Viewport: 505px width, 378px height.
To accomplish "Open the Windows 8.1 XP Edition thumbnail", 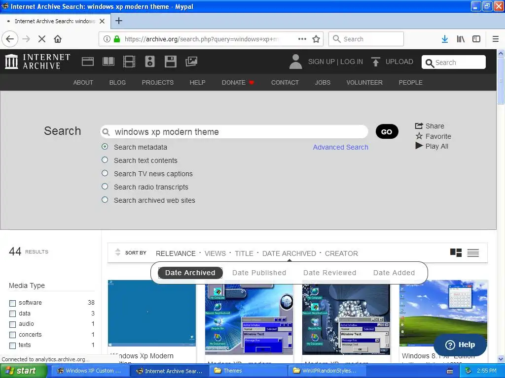I will [x=443, y=313].
